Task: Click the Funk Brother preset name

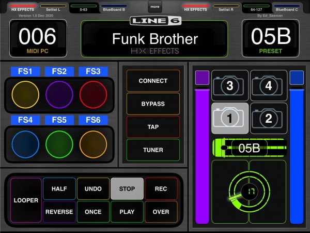Action: (x=155, y=39)
